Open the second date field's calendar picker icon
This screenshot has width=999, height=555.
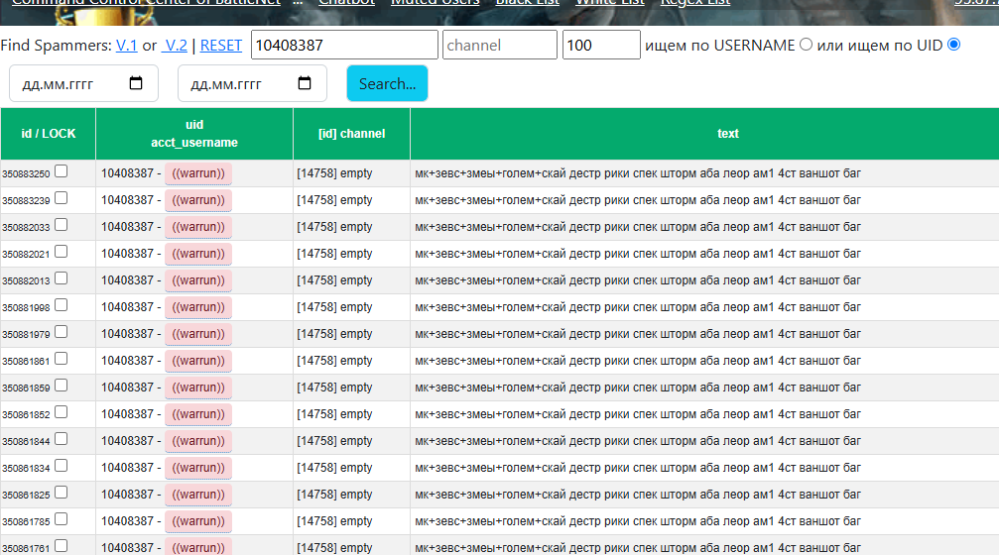(x=305, y=83)
